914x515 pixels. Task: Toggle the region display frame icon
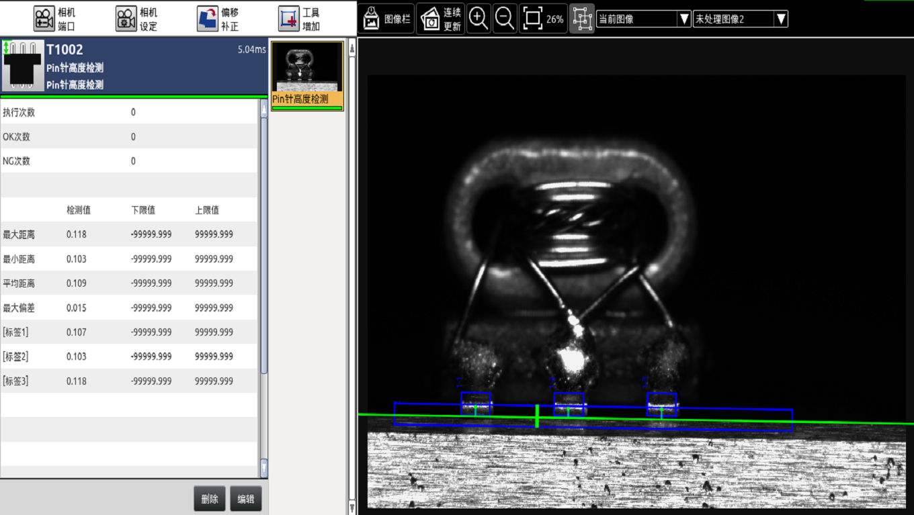pyautogui.click(x=582, y=19)
